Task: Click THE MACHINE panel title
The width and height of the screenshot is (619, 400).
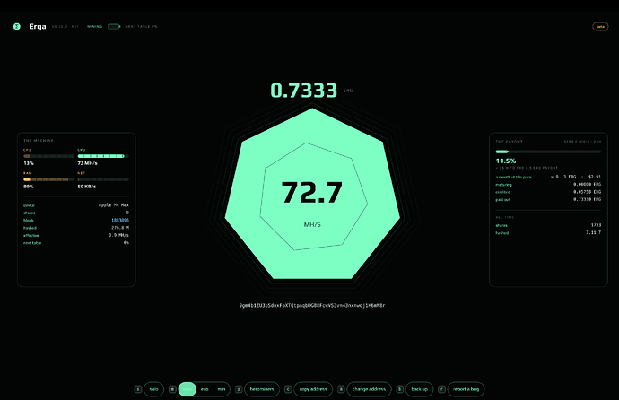Action: [39, 141]
